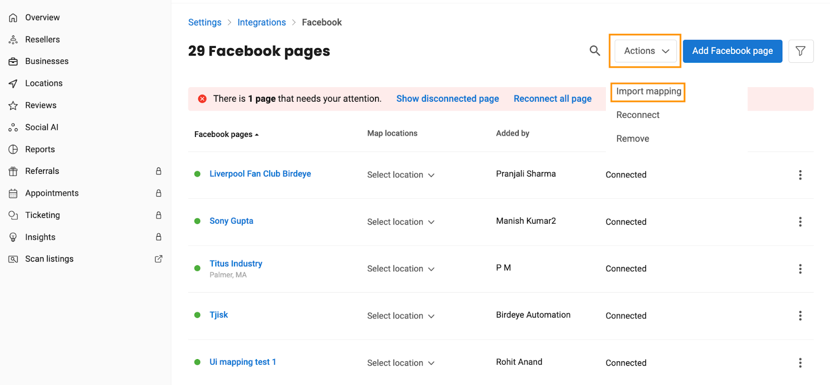Open Sony Gupta page link
830x385 pixels.
coord(231,221)
